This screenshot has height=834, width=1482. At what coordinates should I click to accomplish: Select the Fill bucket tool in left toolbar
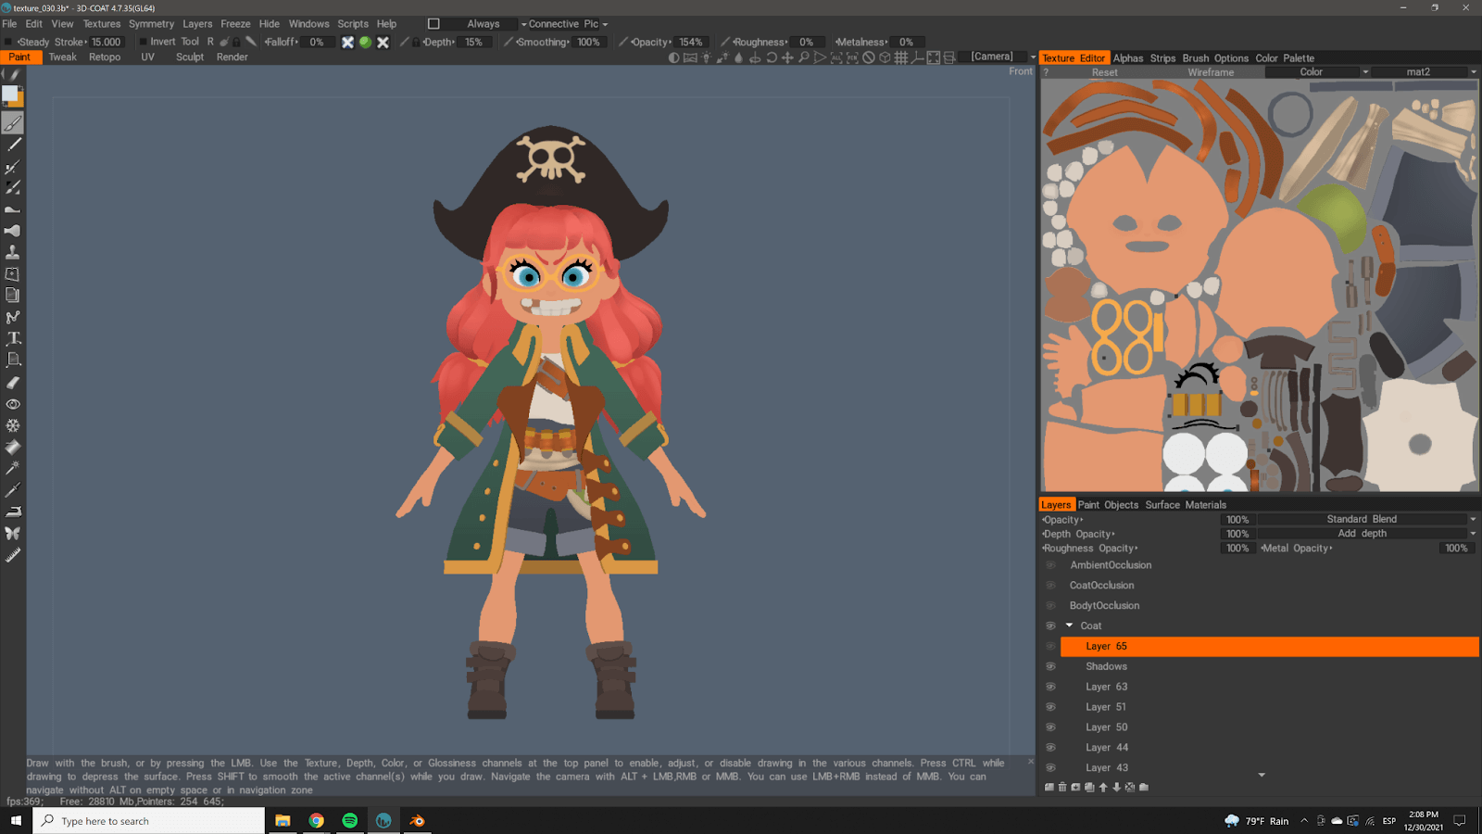click(x=13, y=447)
